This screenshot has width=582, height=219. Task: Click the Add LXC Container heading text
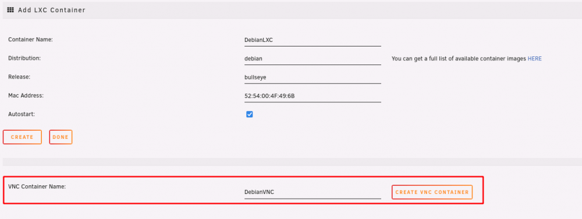tap(52, 10)
